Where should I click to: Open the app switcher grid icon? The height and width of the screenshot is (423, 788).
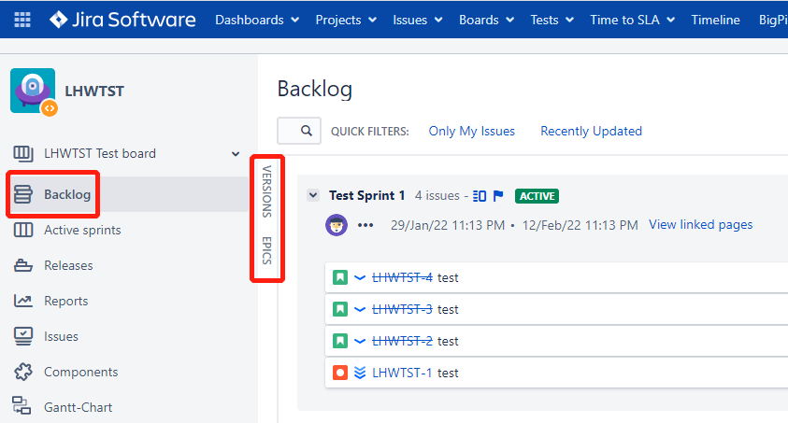pyautogui.click(x=22, y=20)
